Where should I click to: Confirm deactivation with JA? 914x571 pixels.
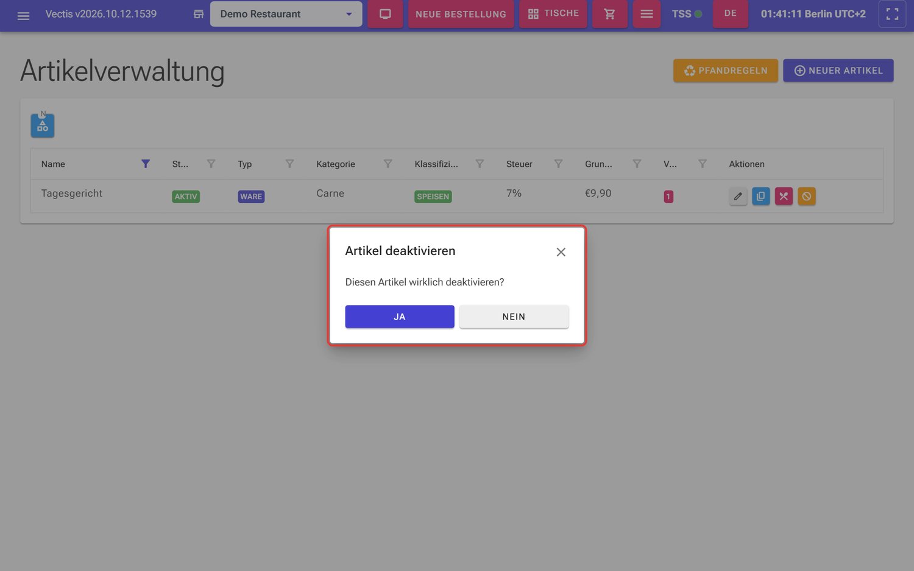pyautogui.click(x=400, y=317)
